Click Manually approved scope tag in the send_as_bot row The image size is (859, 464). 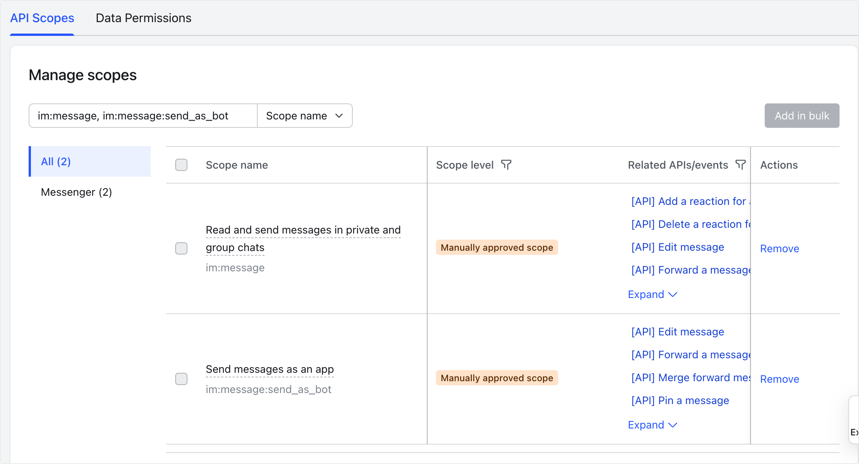pos(497,378)
